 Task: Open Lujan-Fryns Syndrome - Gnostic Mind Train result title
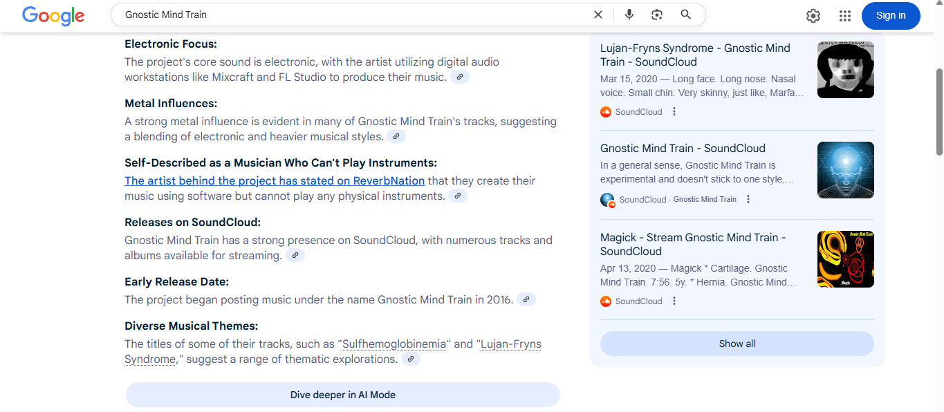pos(695,55)
